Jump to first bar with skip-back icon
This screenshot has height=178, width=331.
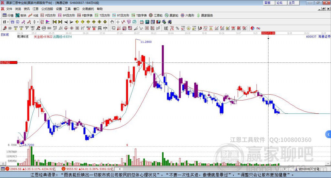tap(54, 22)
